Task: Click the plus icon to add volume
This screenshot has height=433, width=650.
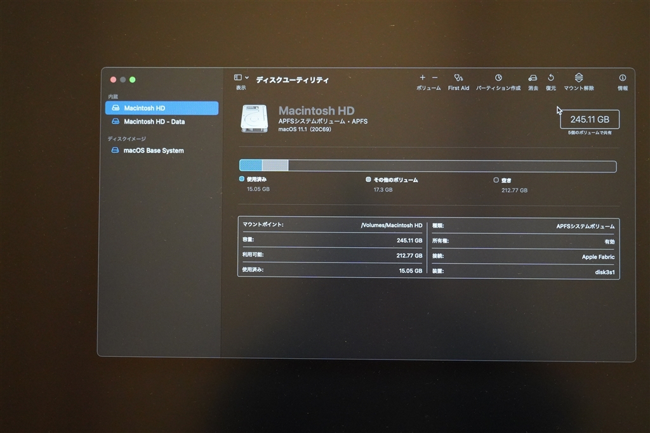Action: click(x=422, y=77)
